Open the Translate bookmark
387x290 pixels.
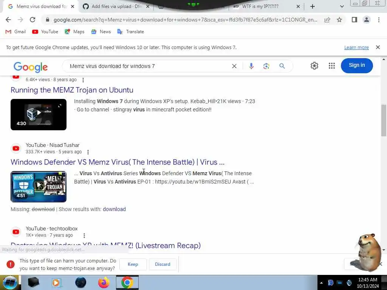tap(130, 32)
